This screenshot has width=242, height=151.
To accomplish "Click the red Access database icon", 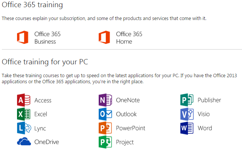I will pos(23,100).
